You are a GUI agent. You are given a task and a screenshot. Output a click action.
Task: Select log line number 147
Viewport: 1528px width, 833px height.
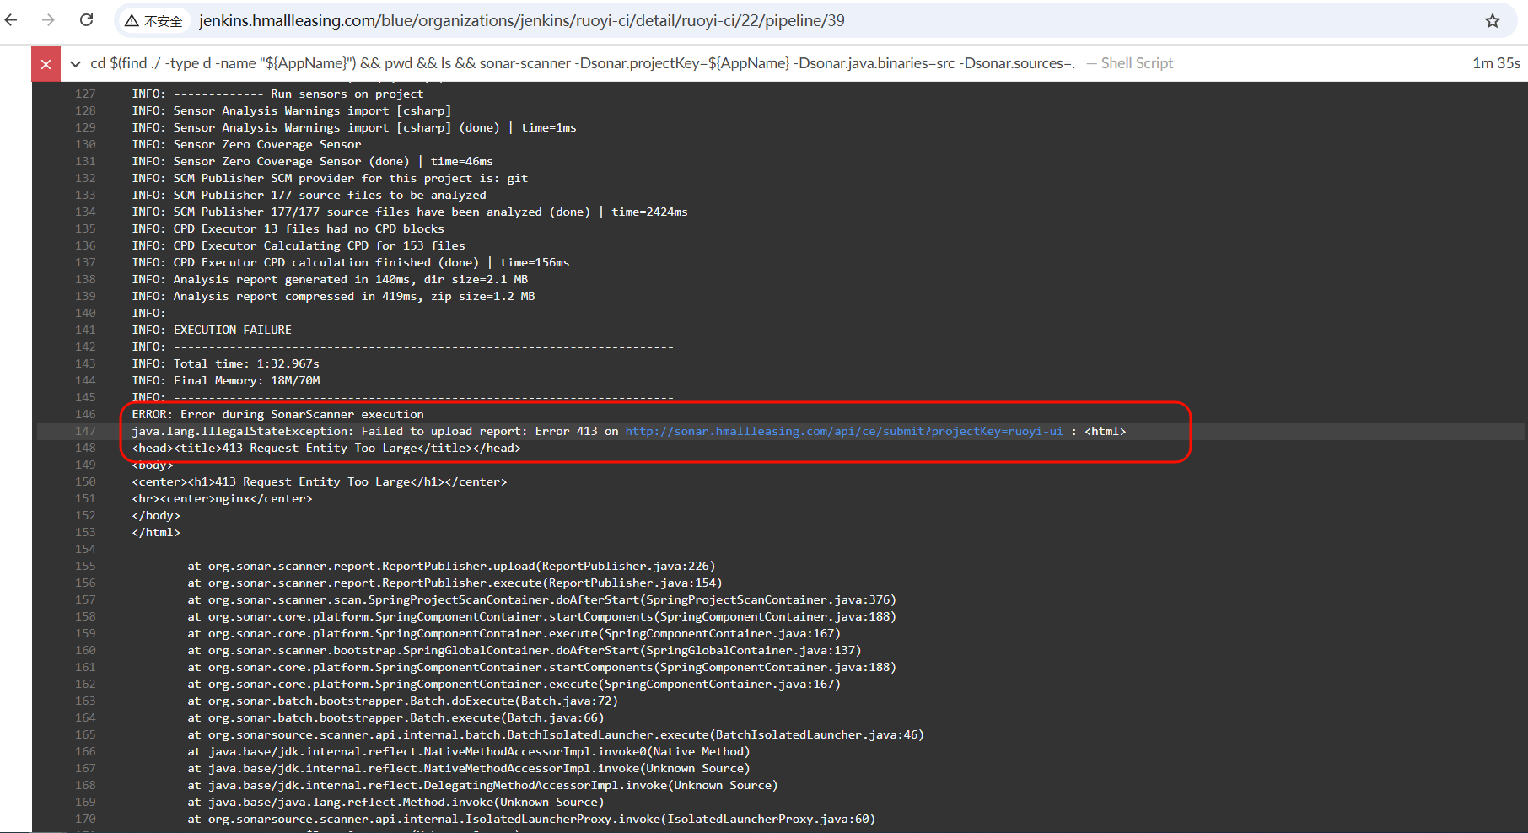coord(85,431)
